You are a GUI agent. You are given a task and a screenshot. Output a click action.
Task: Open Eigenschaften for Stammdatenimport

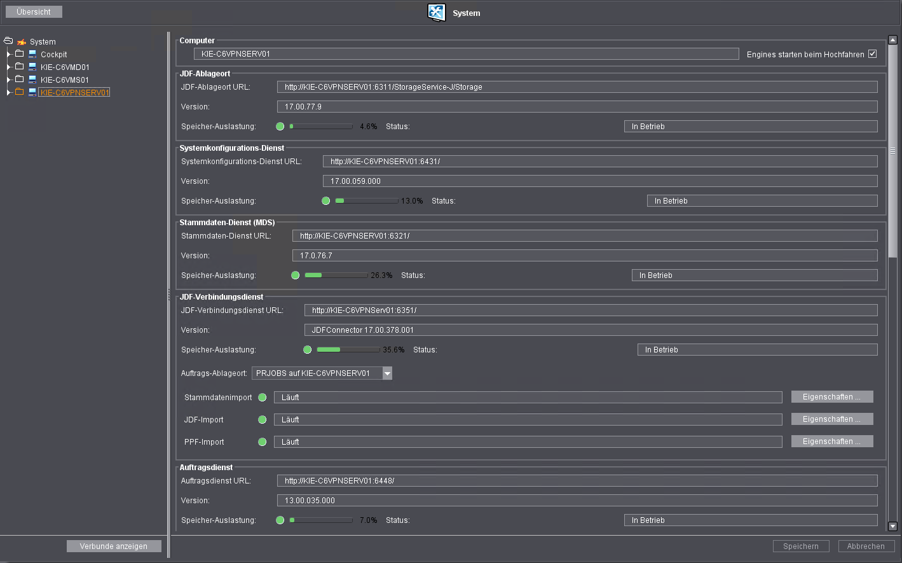tap(832, 397)
